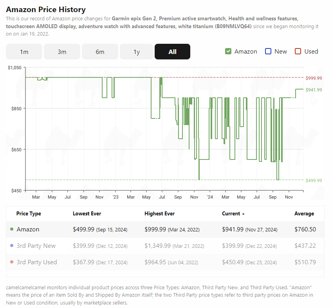Screen dimensions: 332x308
Task: Select the 3rd Party New row label
Action: tap(36, 245)
